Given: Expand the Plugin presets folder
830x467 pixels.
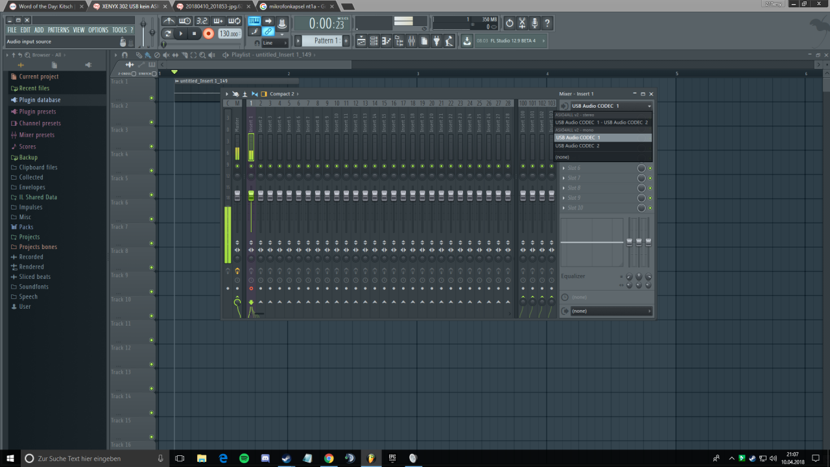Looking at the screenshot, I should (x=38, y=112).
